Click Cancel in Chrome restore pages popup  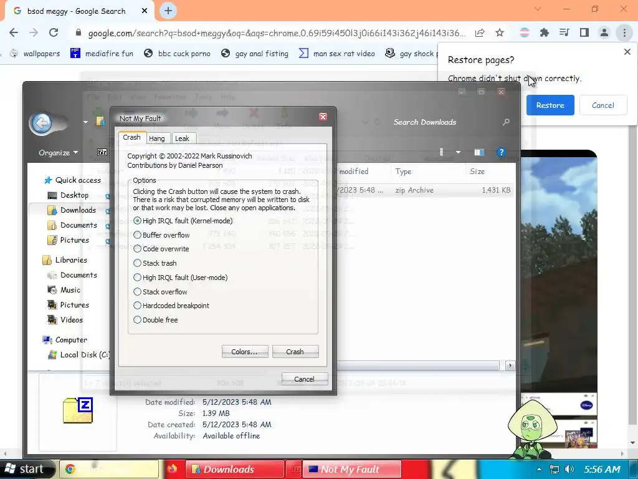tap(603, 105)
